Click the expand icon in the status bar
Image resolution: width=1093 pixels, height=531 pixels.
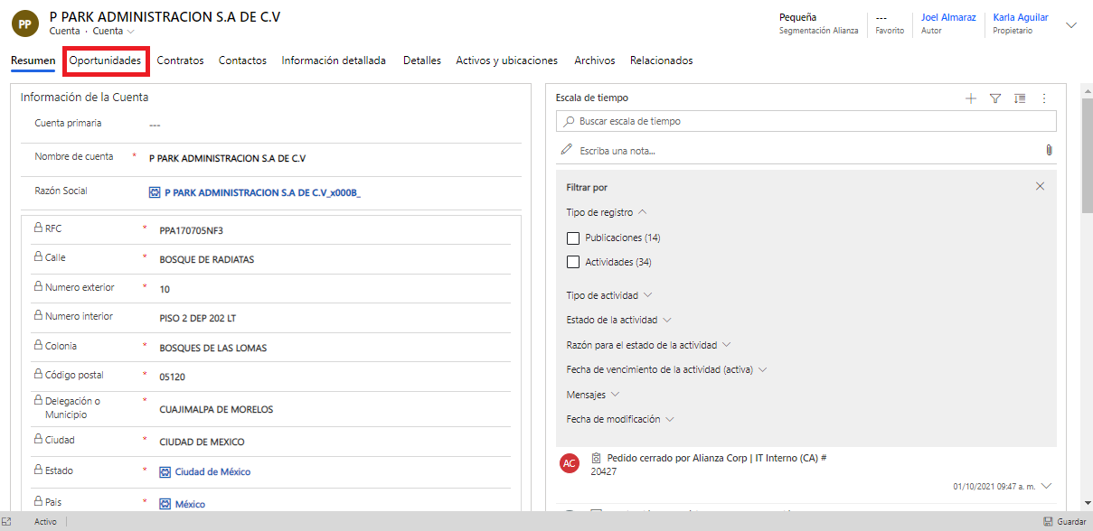click(7, 522)
